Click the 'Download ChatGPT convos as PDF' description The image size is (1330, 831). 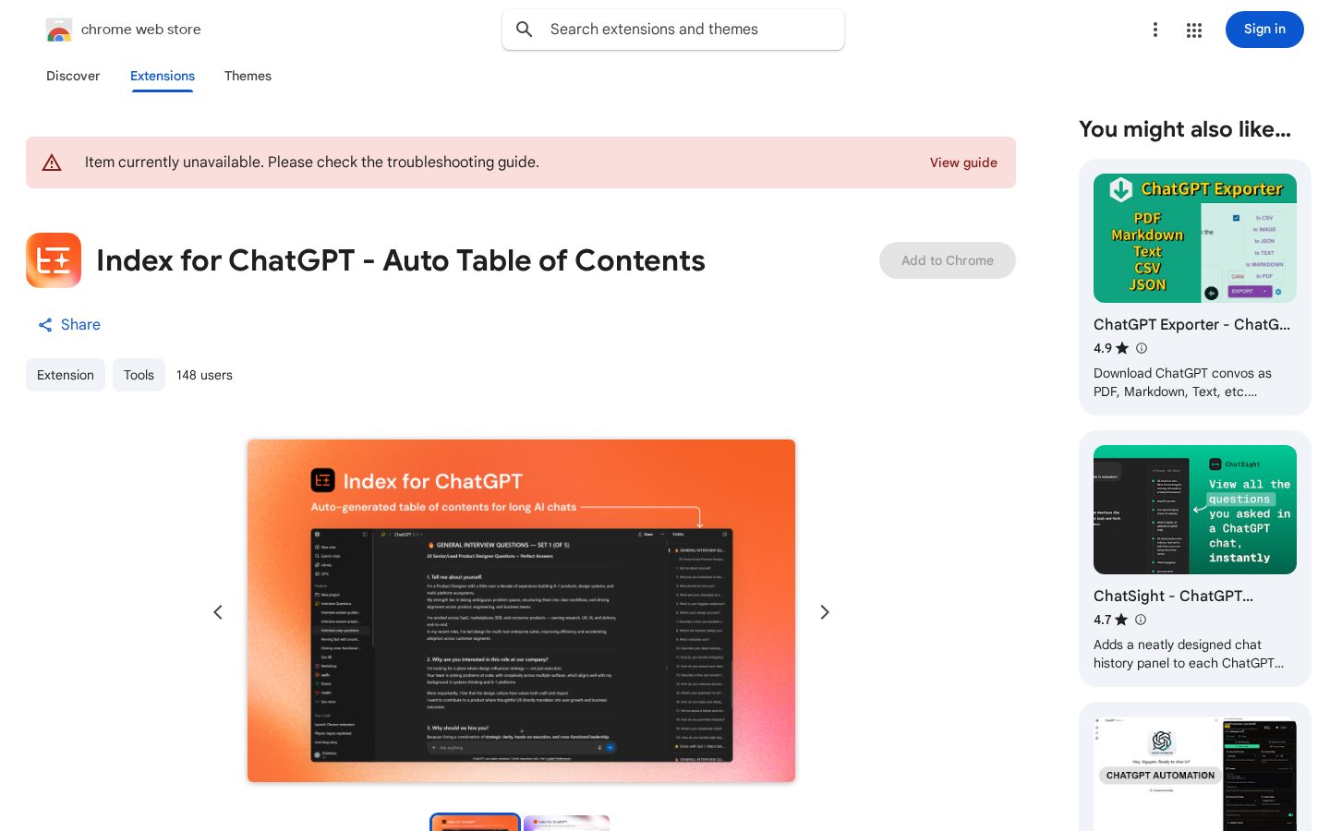tap(1182, 382)
